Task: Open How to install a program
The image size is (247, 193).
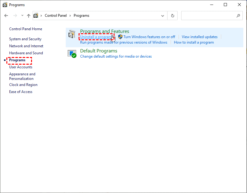Action: (x=194, y=42)
